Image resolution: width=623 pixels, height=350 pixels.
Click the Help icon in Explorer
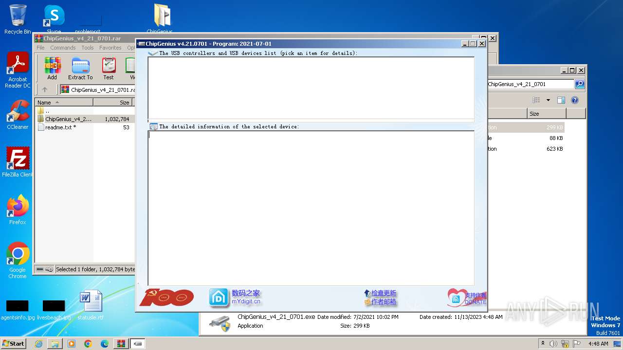tap(575, 100)
